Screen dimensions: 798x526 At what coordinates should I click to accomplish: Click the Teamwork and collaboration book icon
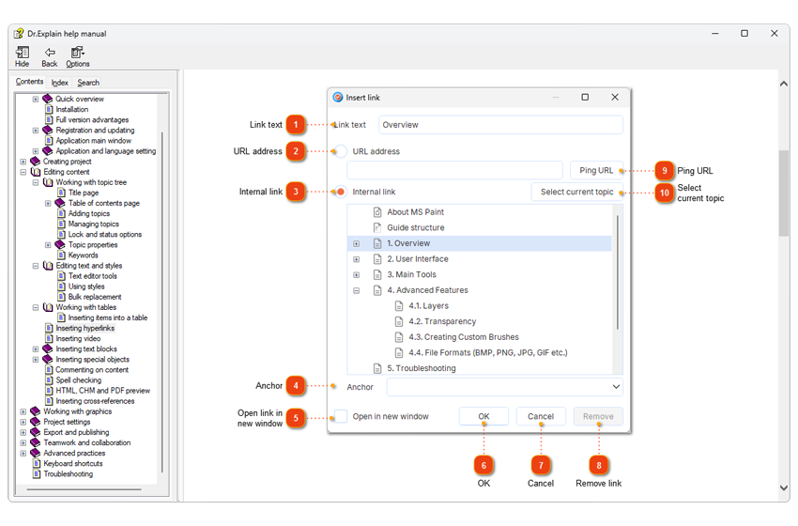tap(35, 442)
